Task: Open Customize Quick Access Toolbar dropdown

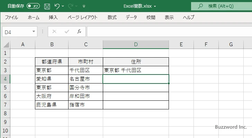Action: (x=84, y=6)
